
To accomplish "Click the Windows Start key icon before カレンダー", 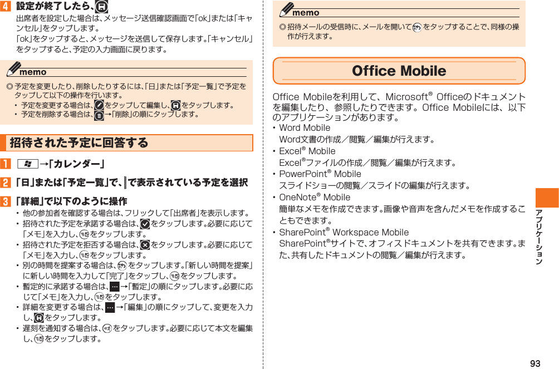I will [x=28, y=164].
